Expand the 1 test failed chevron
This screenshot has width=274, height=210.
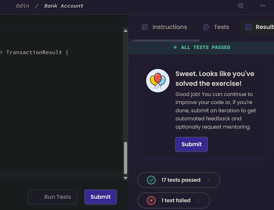[x=198, y=200]
